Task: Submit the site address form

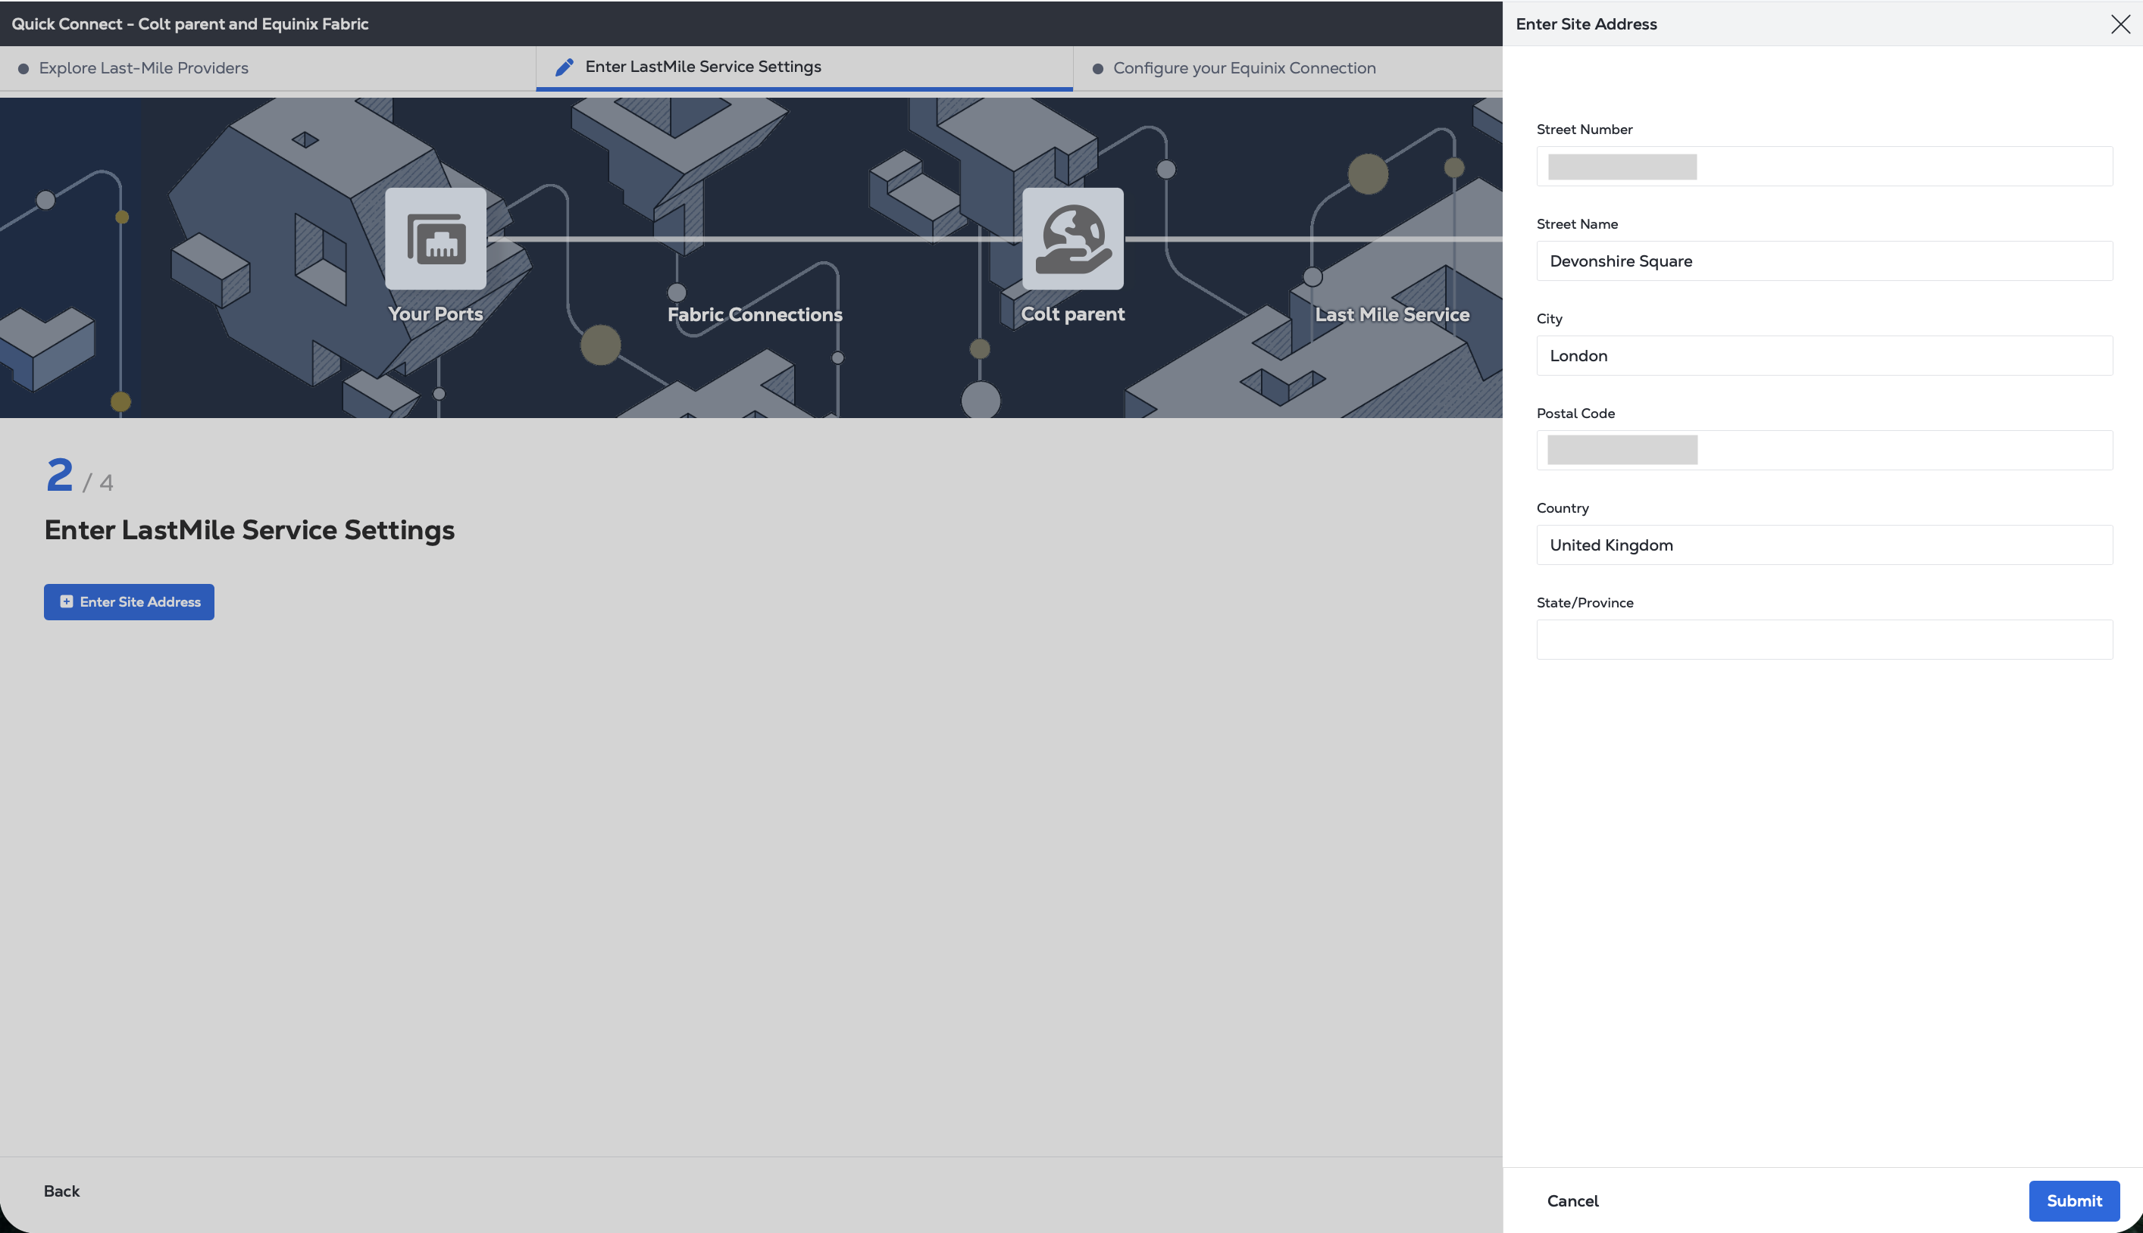Action: [x=2073, y=1200]
